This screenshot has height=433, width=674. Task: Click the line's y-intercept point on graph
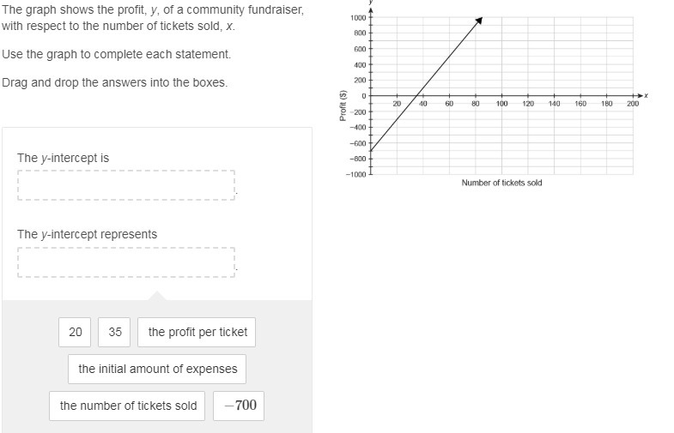[371, 151]
